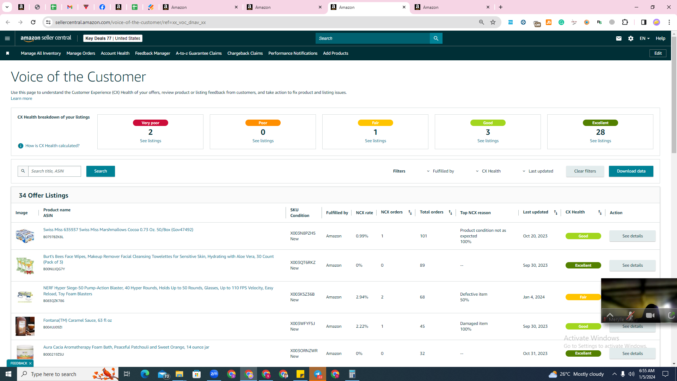The image size is (677, 381).
Task: Click the RS extension icon
Action: 599,22
